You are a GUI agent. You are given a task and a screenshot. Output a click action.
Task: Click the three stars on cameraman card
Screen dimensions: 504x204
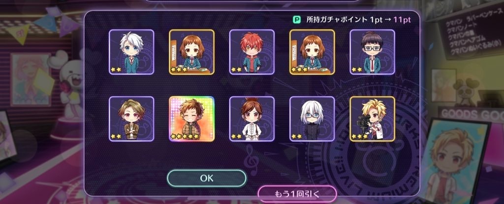360,136
